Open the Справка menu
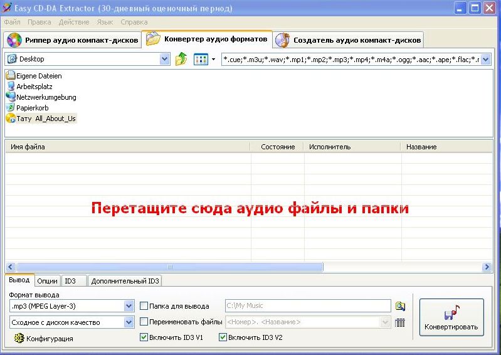501x355 pixels. (x=134, y=22)
